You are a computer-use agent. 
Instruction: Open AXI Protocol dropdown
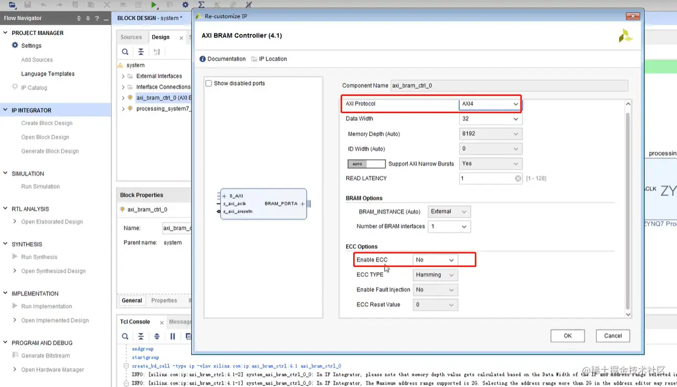click(491, 104)
